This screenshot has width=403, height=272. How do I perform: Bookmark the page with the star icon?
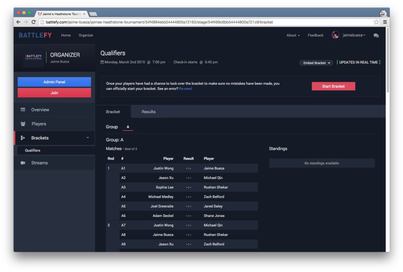tap(376, 22)
